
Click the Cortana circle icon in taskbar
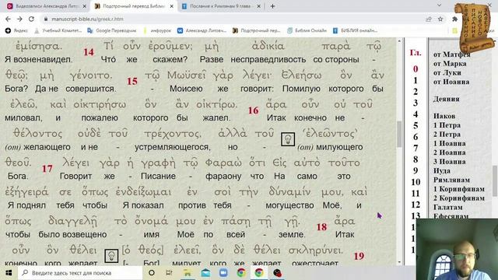click(152, 273)
